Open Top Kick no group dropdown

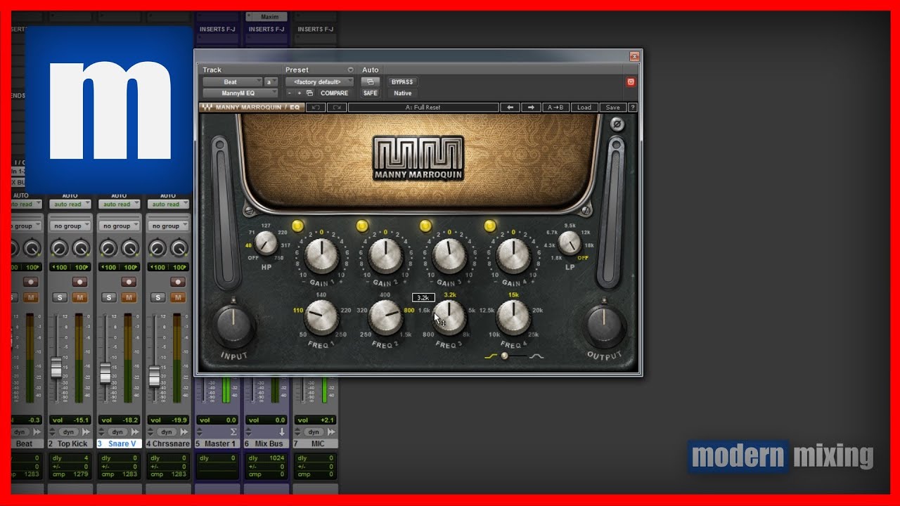pyautogui.click(x=70, y=226)
